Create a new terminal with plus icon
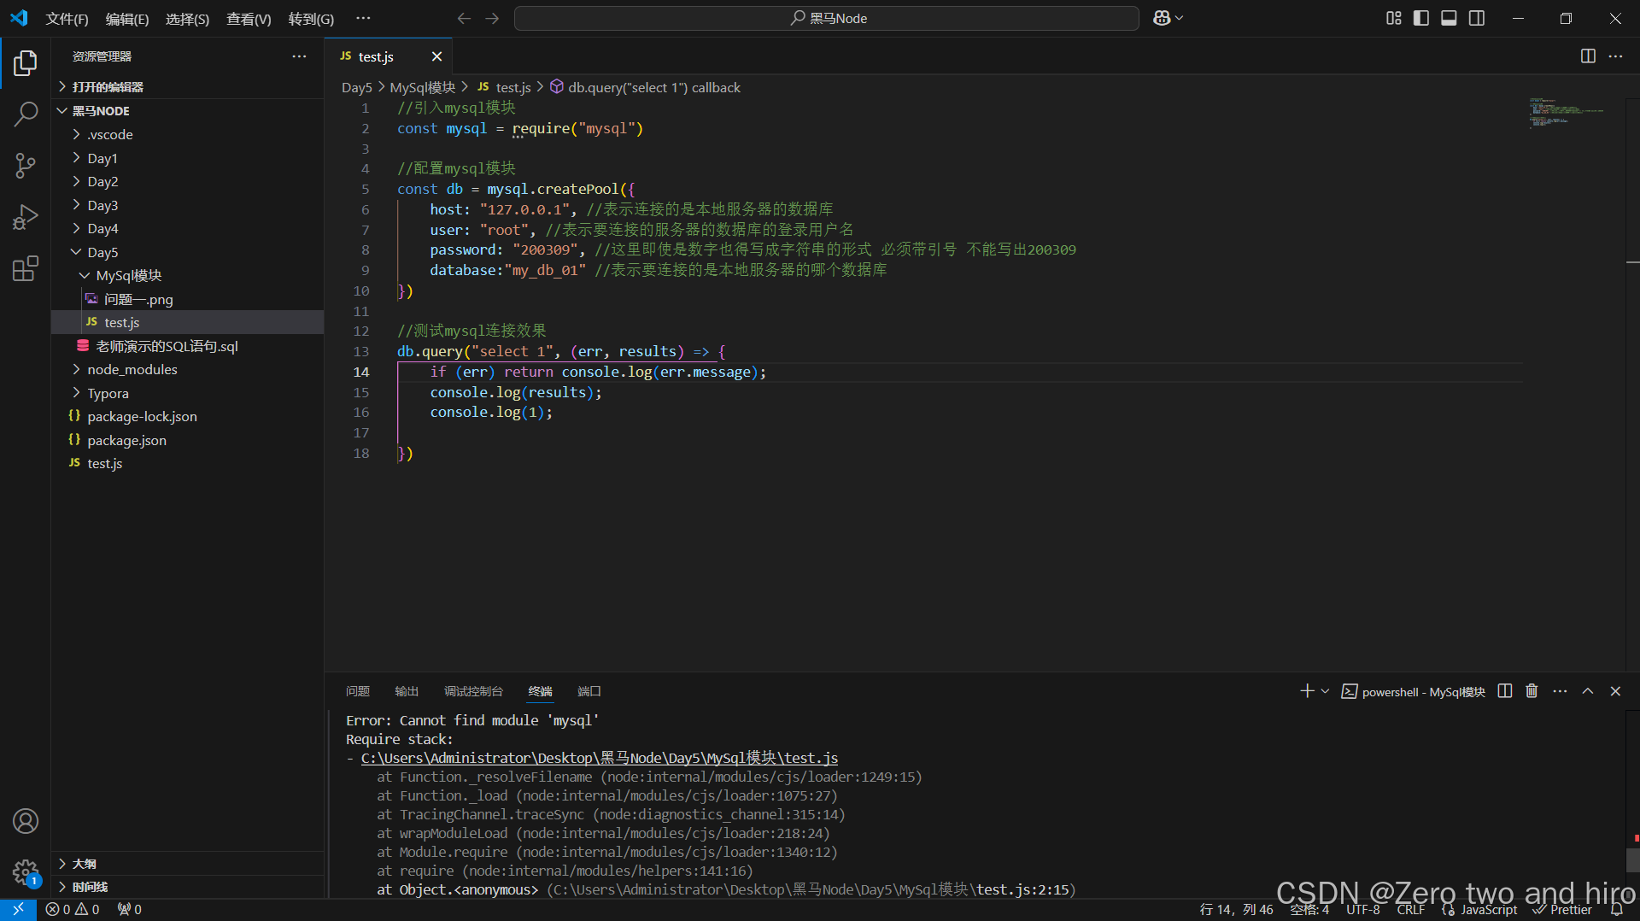Screen dimensions: 1640x921 [x=1306, y=691]
